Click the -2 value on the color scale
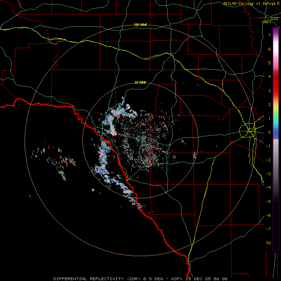This screenshot has height=281, width=281. 268,160
